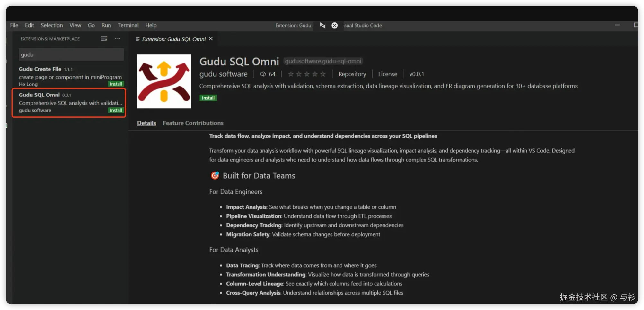The image size is (644, 310).
Task: Close the Gudu SQL Omni extension tab
Action: (211, 39)
